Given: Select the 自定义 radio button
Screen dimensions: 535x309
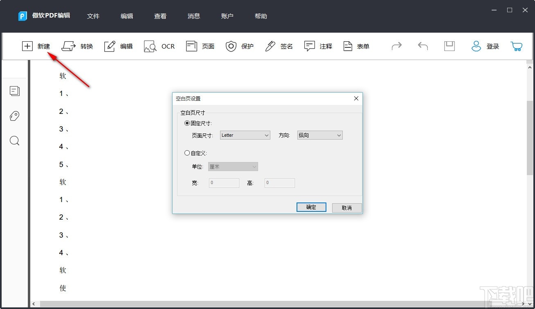Looking at the screenshot, I should [187, 153].
